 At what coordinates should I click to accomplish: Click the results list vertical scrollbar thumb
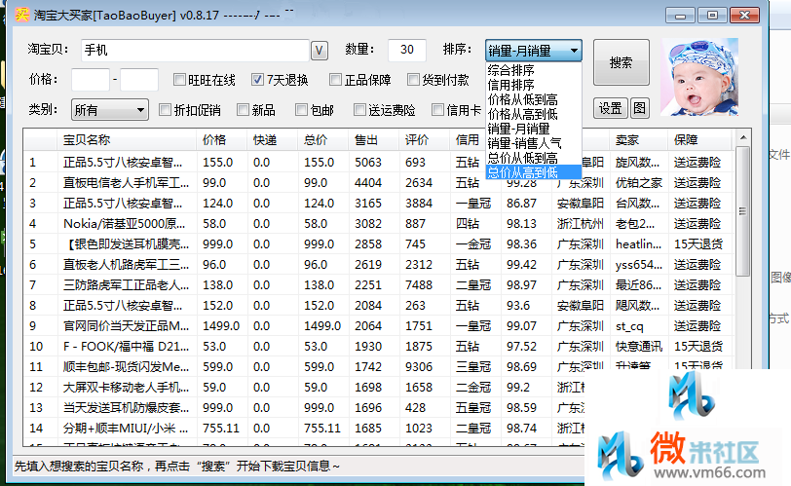click(742, 211)
